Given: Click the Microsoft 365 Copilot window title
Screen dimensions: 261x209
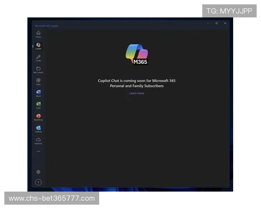Looking at the screenshot, I should click(x=47, y=26).
